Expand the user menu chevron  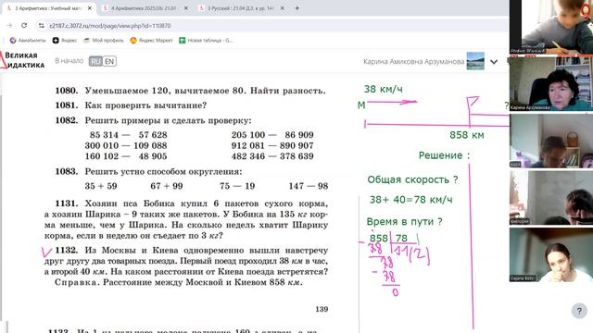click(x=494, y=62)
